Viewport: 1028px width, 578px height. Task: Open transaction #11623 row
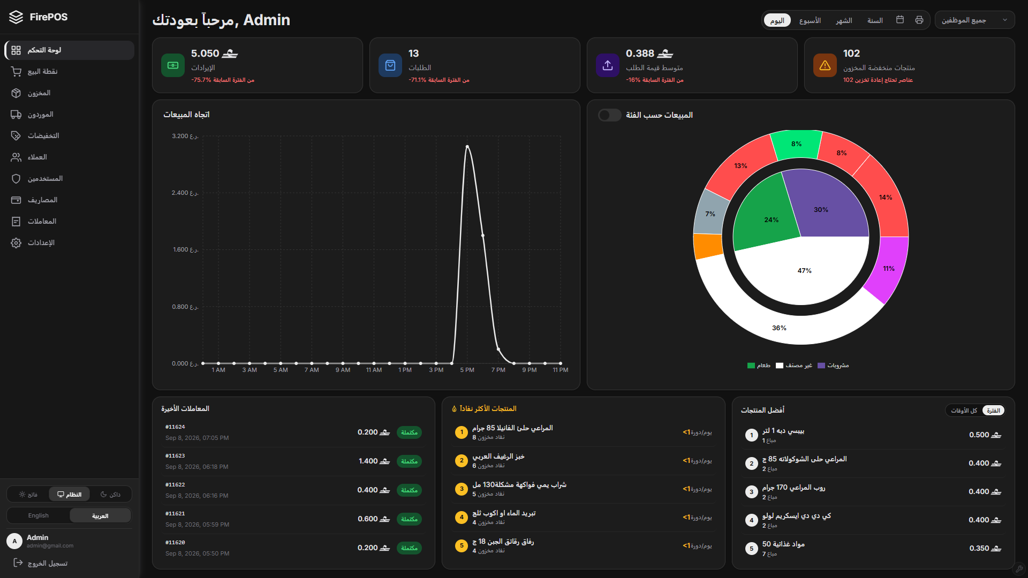coord(293,461)
